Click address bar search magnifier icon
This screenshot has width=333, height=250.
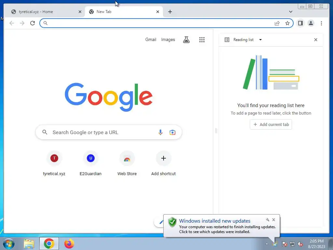click(x=45, y=23)
